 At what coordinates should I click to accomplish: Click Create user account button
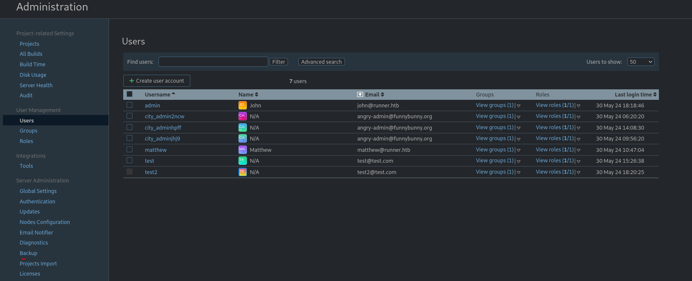(157, 81)
